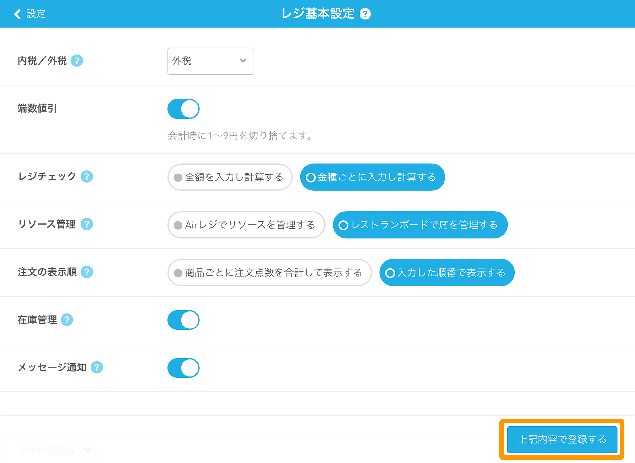Select 全額を入力し計算する option
The image size is (635, 463).
[230, 177]
